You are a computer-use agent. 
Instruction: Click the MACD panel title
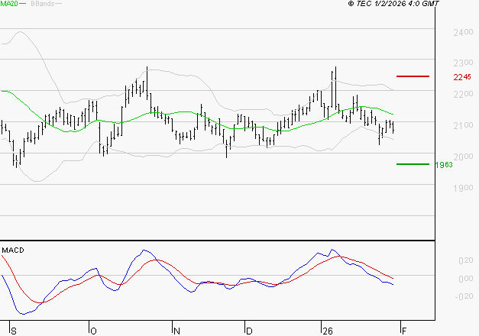tap(13, 250)
